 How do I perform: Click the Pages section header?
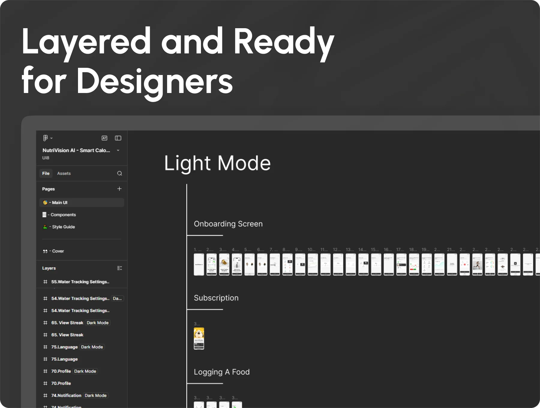coord(48,189)
